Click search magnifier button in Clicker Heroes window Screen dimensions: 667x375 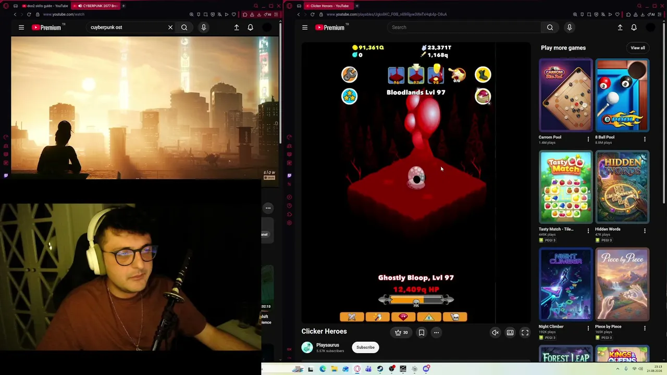(x=550, y=27)
